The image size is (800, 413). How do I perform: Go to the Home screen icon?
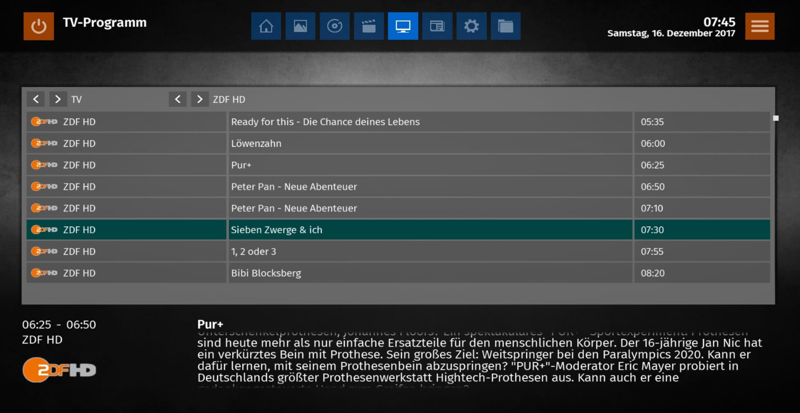[x=266, y=26]
